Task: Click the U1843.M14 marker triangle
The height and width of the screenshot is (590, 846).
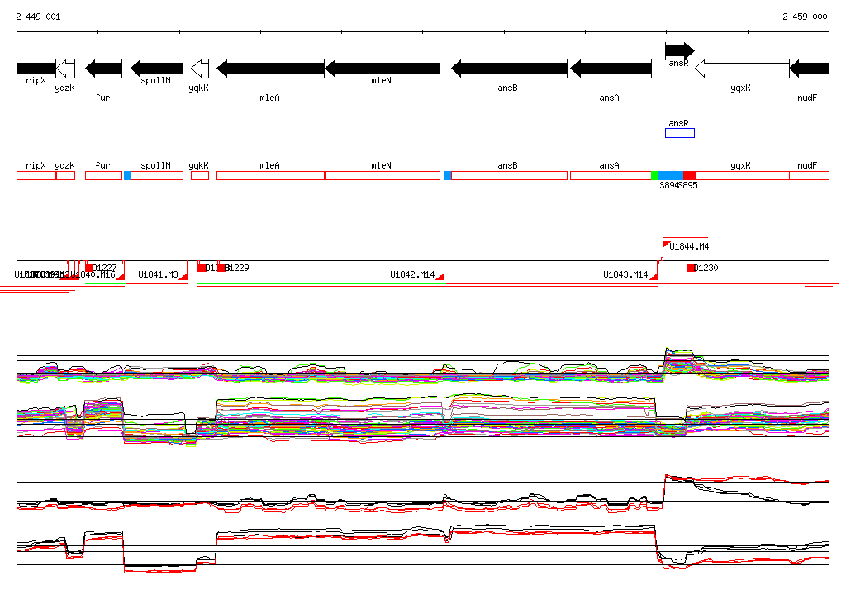Action: 654,276
